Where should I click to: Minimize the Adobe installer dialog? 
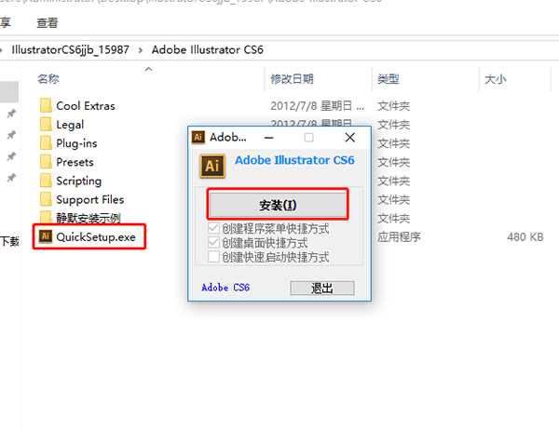pos(269,138)
